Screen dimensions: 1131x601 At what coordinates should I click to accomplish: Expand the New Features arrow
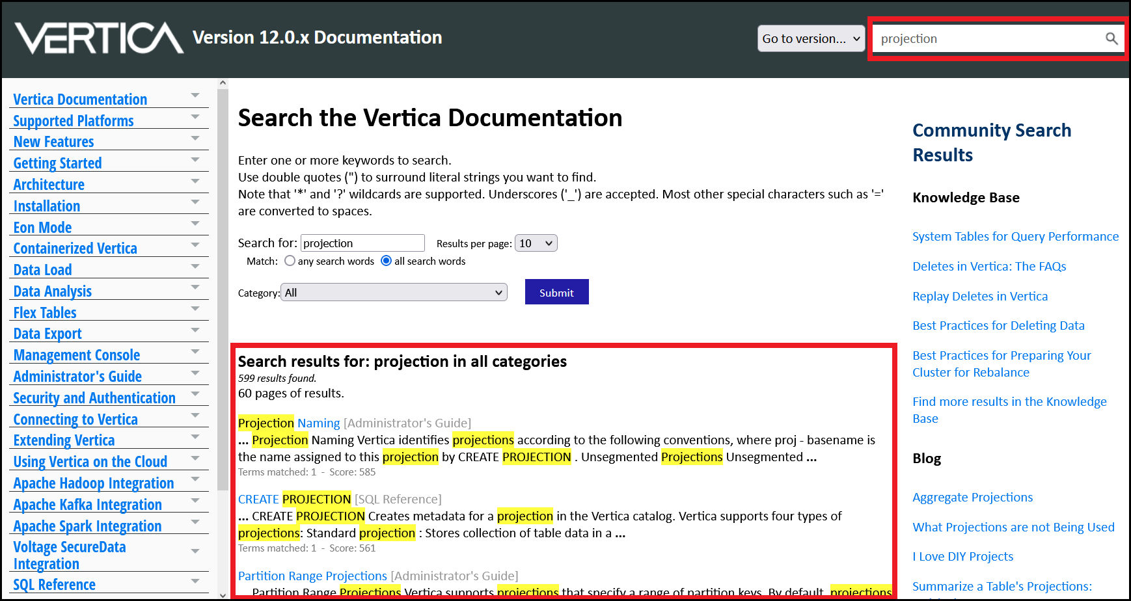click(x=195, y=139)
